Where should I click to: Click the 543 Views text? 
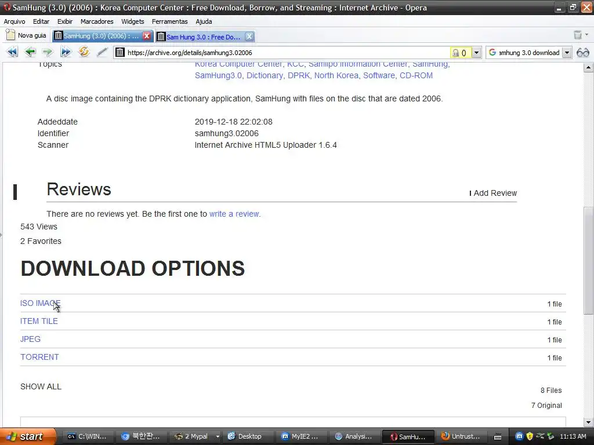(39, 227)
